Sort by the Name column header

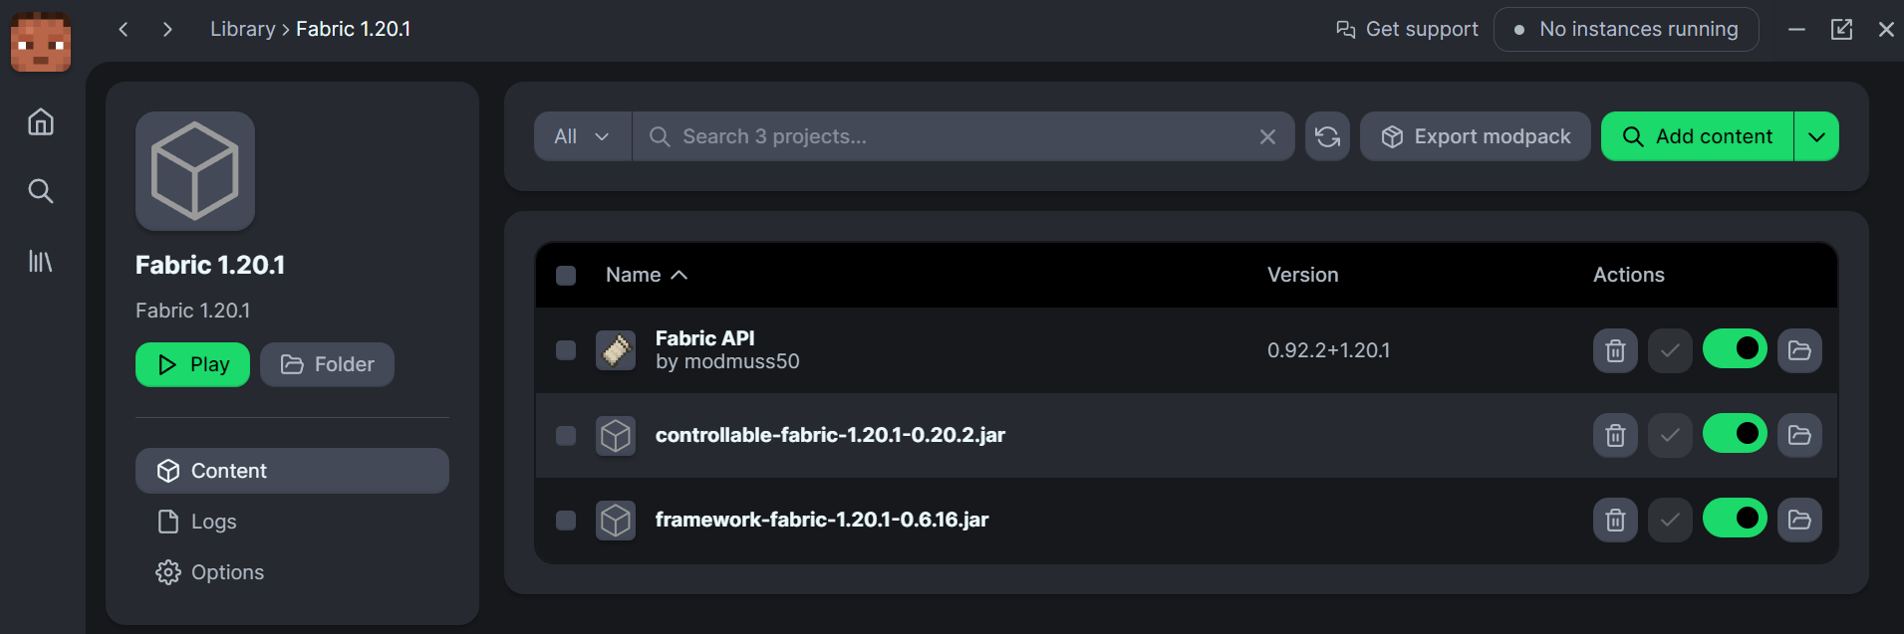click(647, 275)
